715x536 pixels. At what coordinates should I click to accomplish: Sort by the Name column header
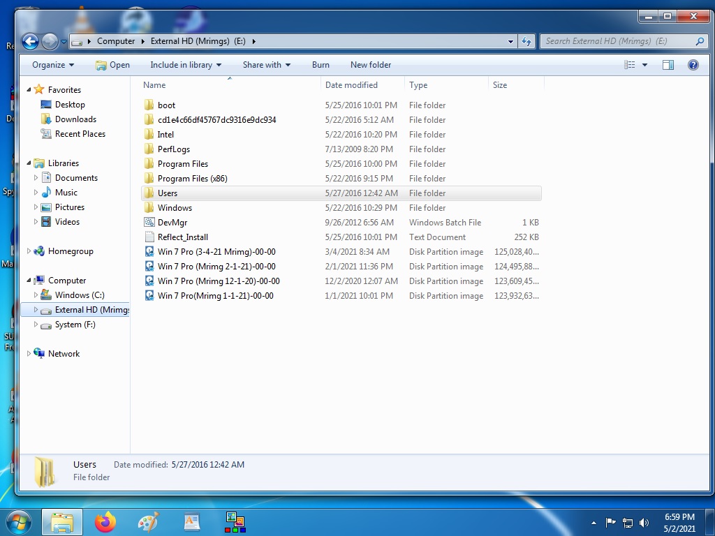click(x=230, y=84)
